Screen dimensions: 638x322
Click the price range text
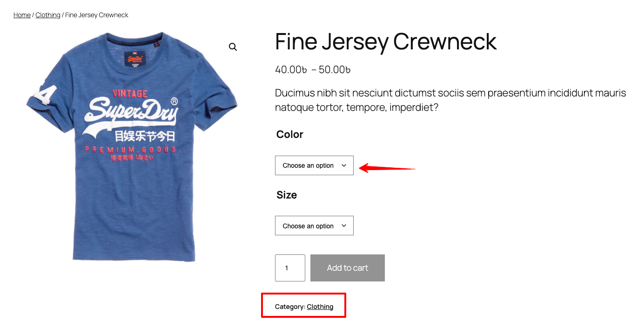click(312, 69)
